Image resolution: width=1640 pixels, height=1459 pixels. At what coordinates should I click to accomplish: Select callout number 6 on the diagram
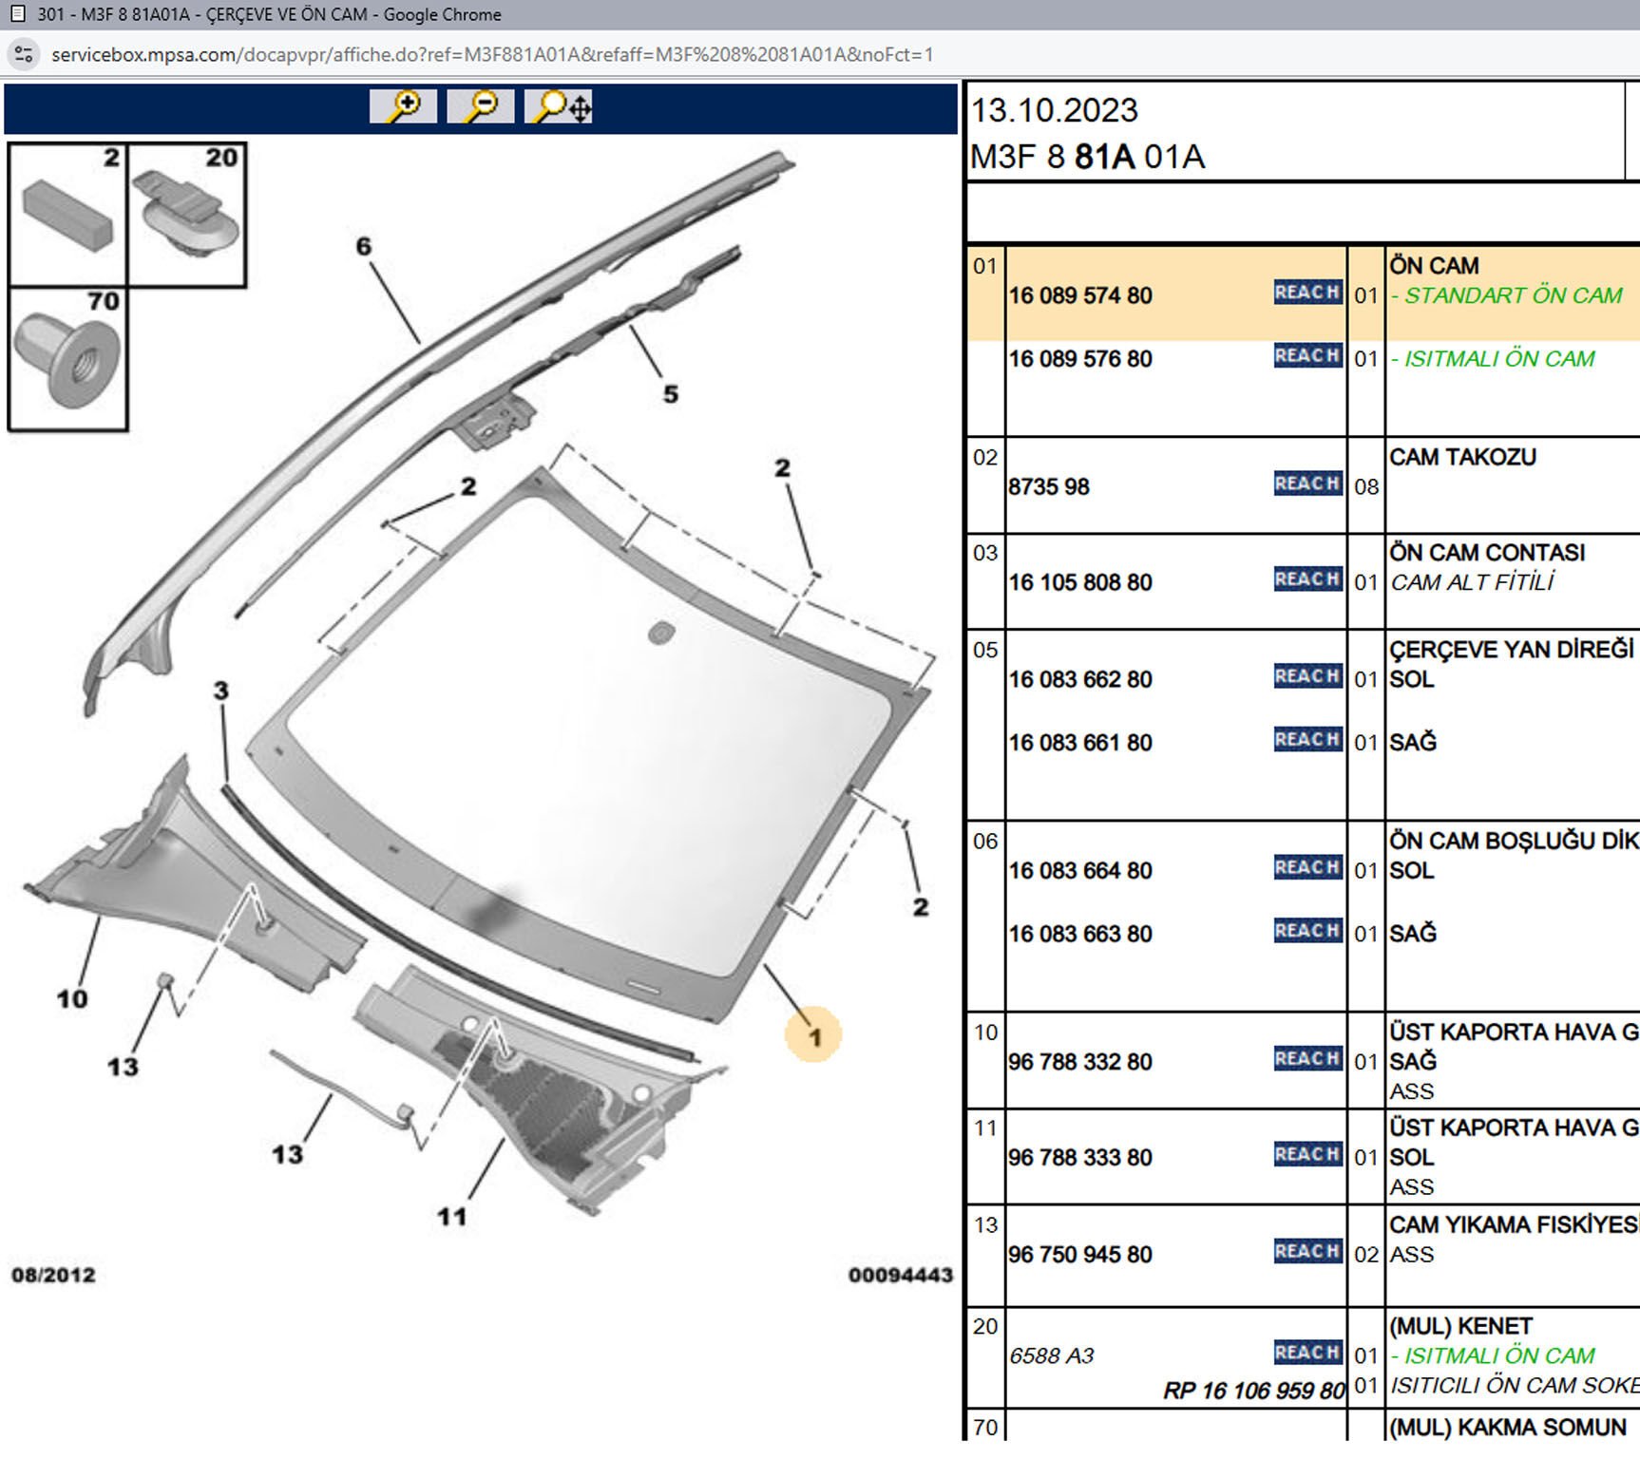pyautogui.click(x=364, y=247)
